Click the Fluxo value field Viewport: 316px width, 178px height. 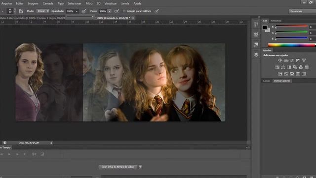click(x=103, y=11)
